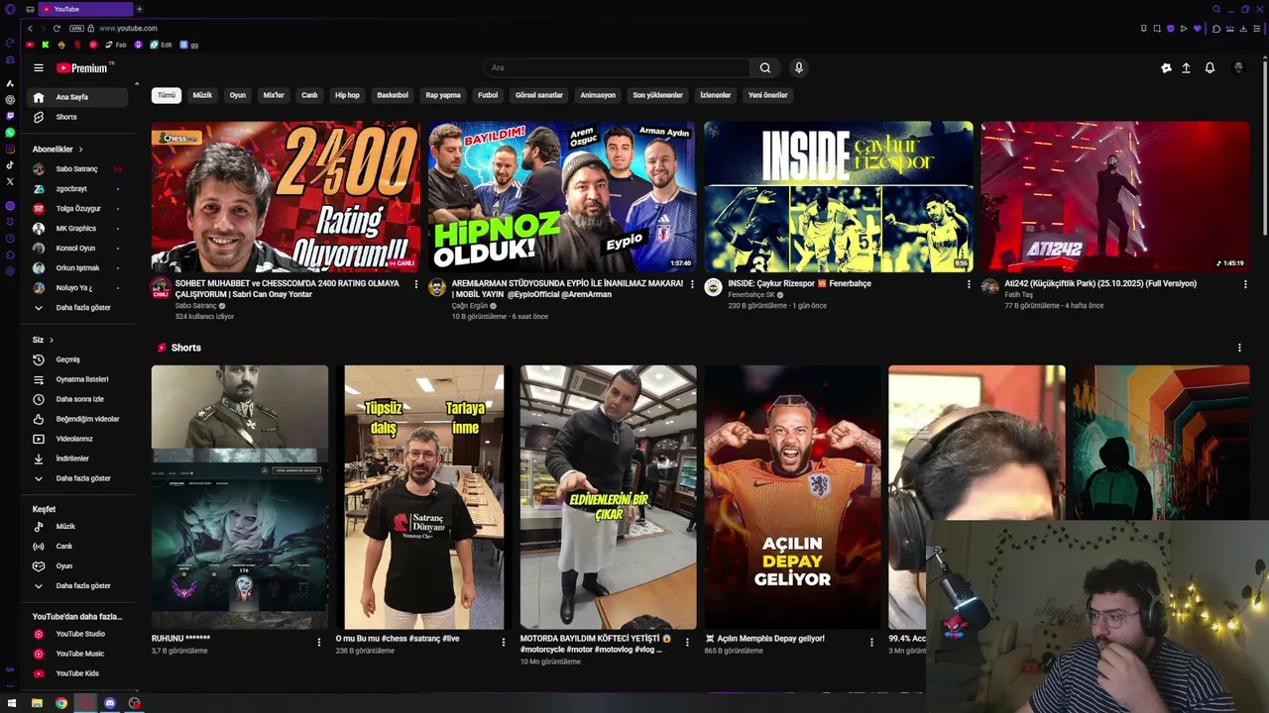Open options for INSIDE Çaykur Rizespor video
The height and width of the screenshot is (713, 1269).
tap(969, 284)
